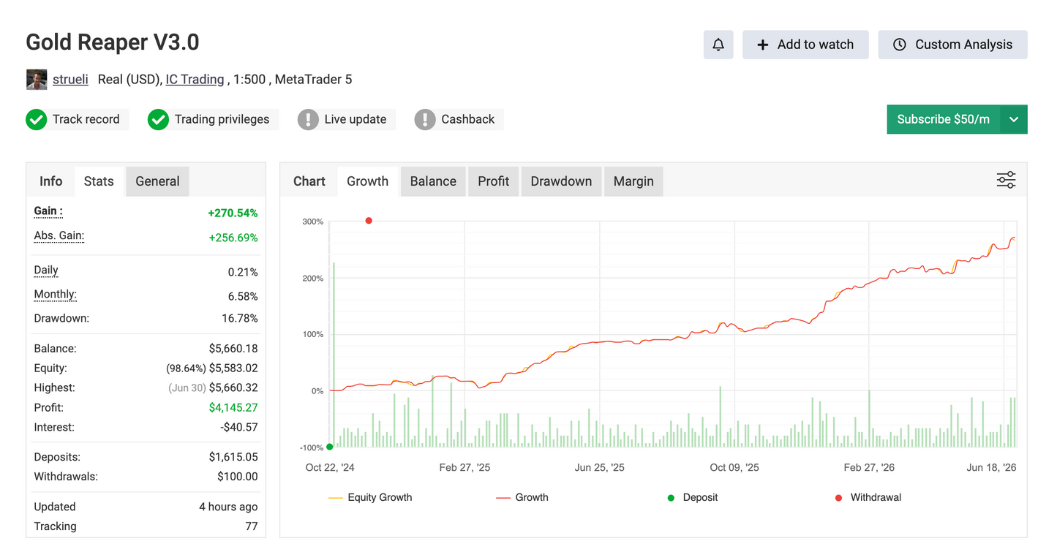
Task: Switch to the Drawdown chart tab
Action: pyautogui.click(x=561, y=181)
